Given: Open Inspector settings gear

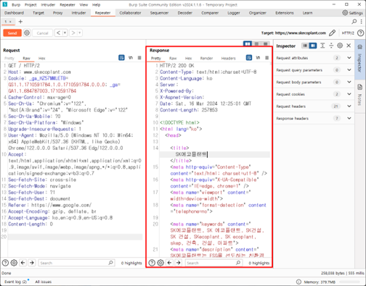Looking at the screenshot, I should 340,46.
